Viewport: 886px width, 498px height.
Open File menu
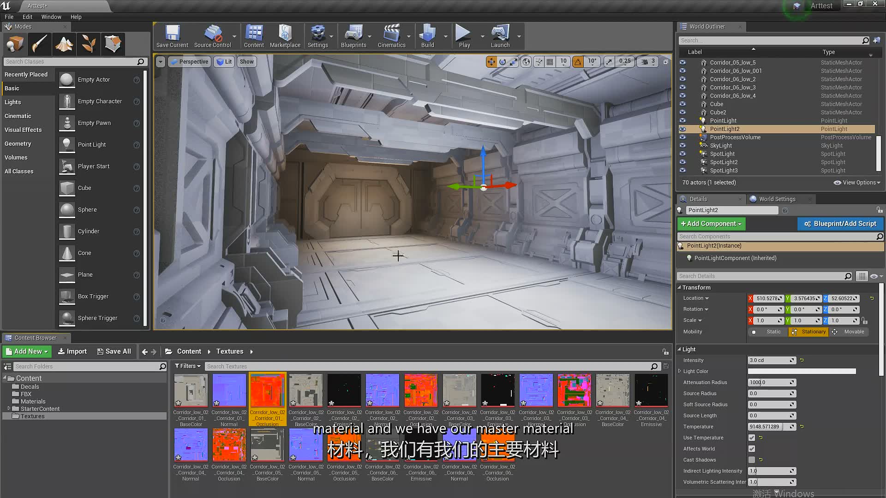pos(9,17)
